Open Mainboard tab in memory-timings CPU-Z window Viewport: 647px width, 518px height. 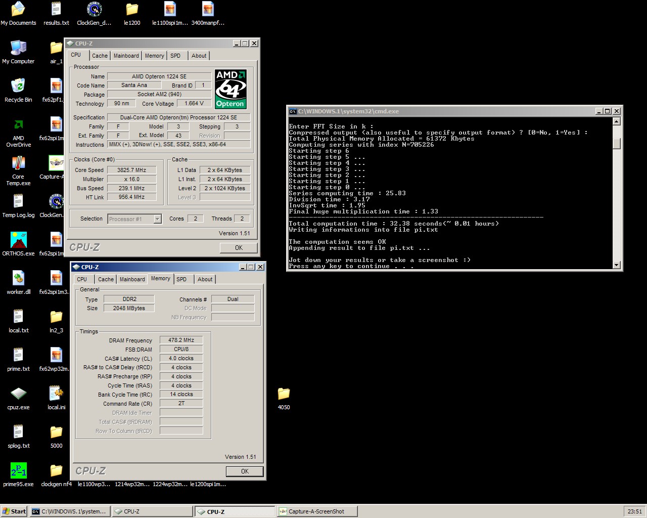(132, 280)
